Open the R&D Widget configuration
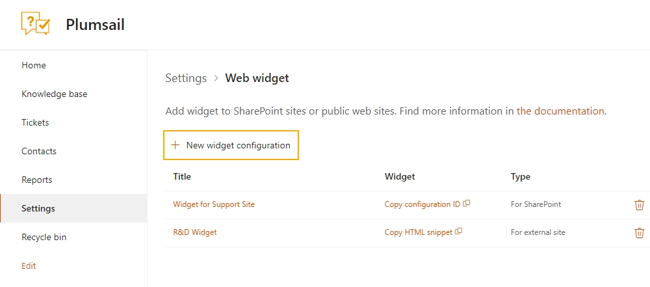Viewport: 650px width, 287px height. point(195,232)
